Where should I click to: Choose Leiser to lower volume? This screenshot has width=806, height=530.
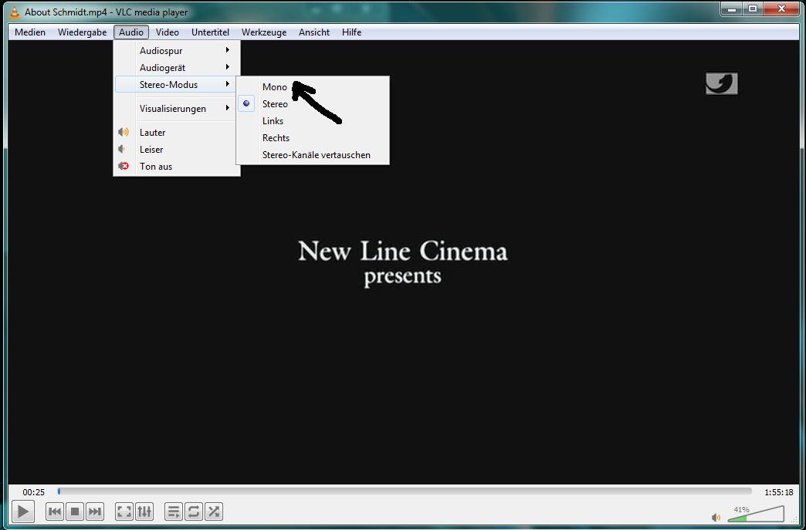click(x=177, y=149)
